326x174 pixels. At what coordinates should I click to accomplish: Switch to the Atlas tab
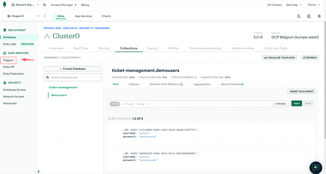pos(61,16)
